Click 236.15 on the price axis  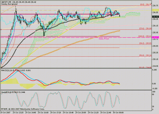[155, 26]
